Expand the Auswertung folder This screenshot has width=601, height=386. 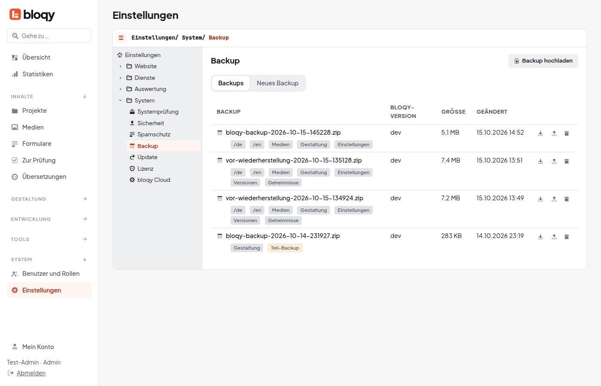121,89
